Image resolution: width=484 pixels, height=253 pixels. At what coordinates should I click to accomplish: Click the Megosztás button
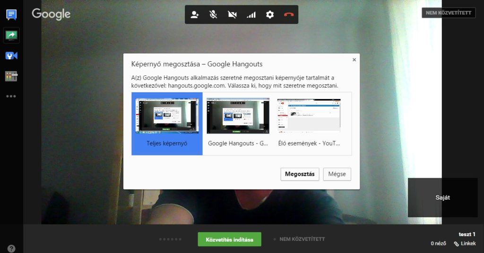coord(300,174)
